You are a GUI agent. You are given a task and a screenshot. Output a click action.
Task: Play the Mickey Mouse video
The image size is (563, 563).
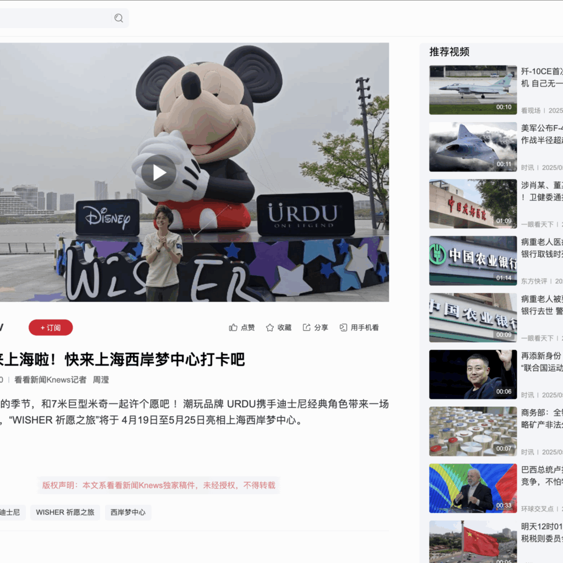[x=159, y=172]
